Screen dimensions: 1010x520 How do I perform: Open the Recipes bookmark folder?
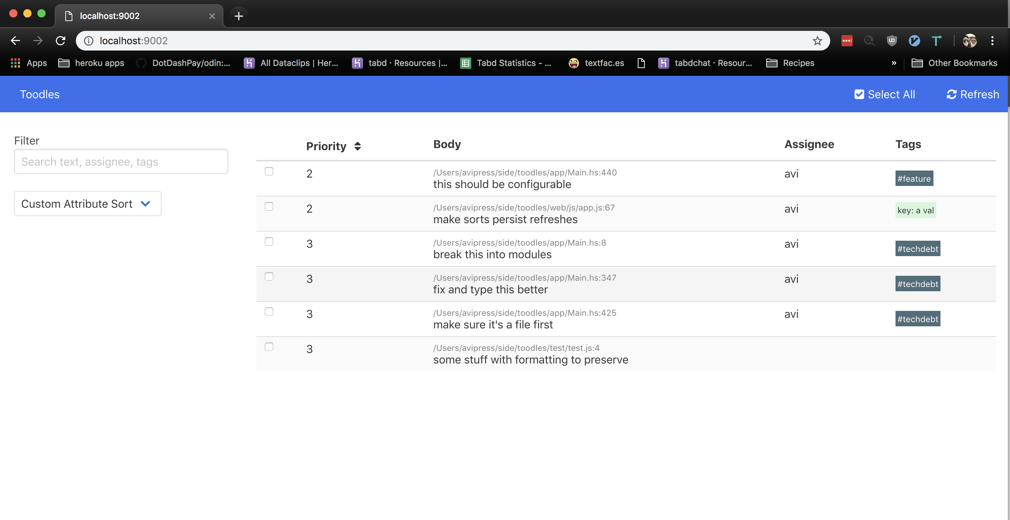coord(790,63)
